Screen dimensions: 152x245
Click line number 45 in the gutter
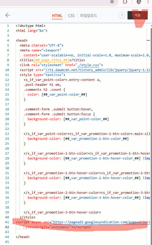(x=7, y=242)
